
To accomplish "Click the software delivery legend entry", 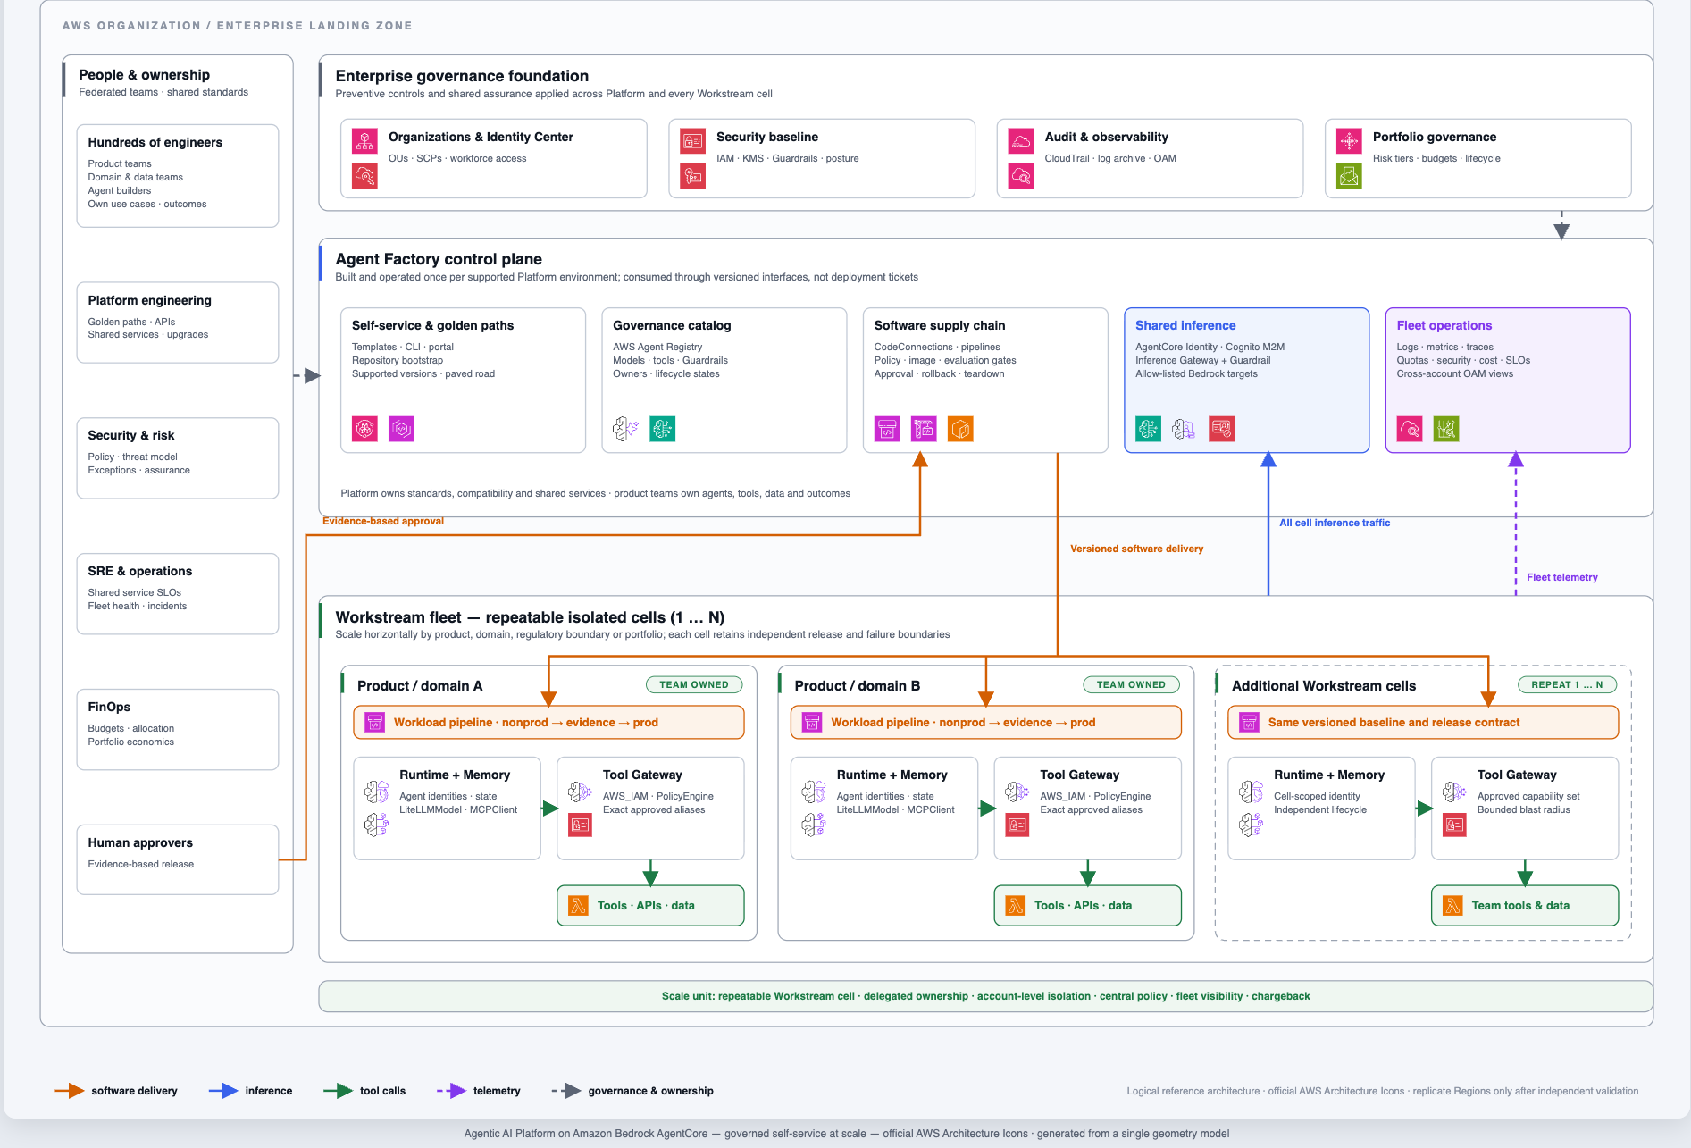I will [x=116, y=1091].
